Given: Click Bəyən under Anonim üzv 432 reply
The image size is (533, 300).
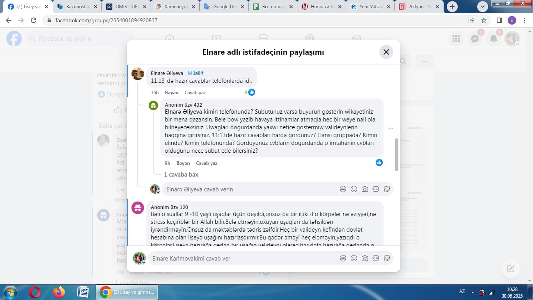Looking at the screenshot, I should click(x=183, y=163).
